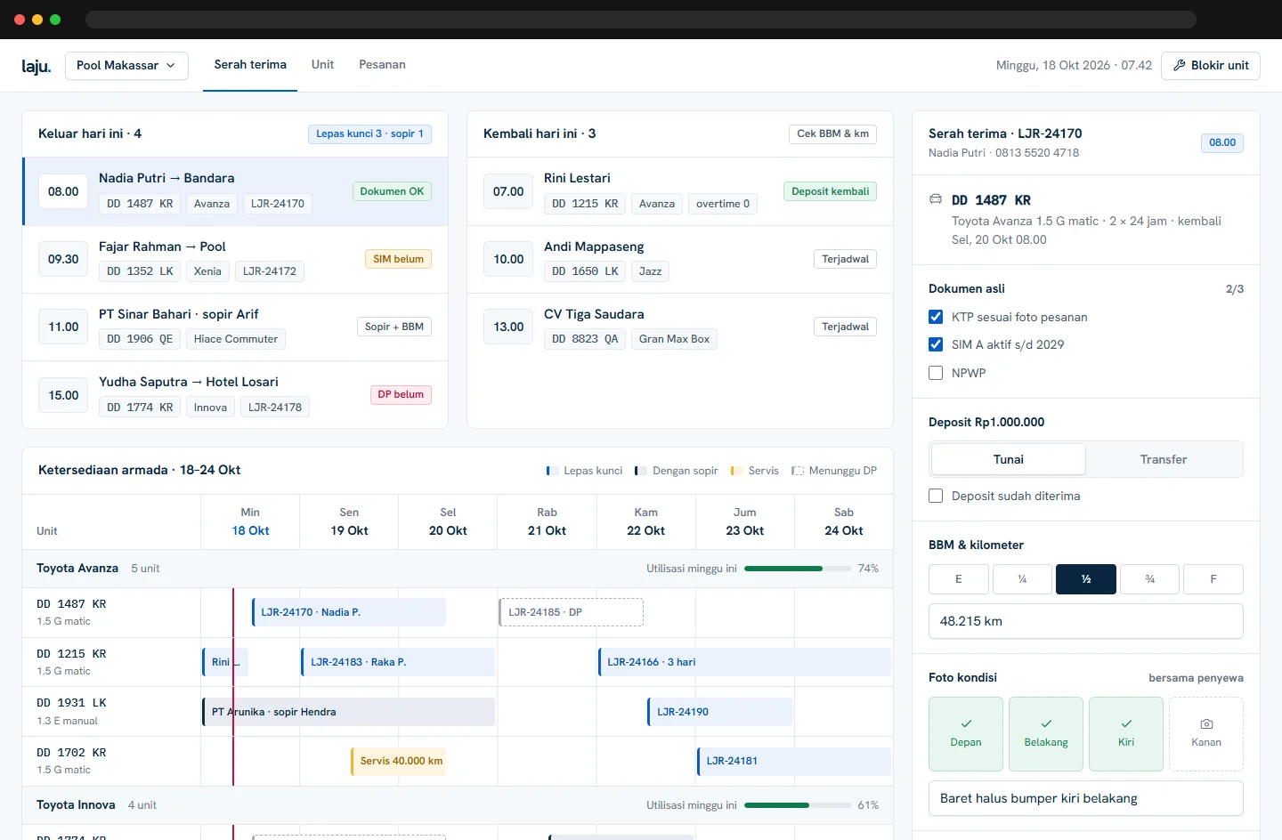This screenshot has width=1282, height=840.
Task: Open the Pesanan tab
Action: point(382,64)
